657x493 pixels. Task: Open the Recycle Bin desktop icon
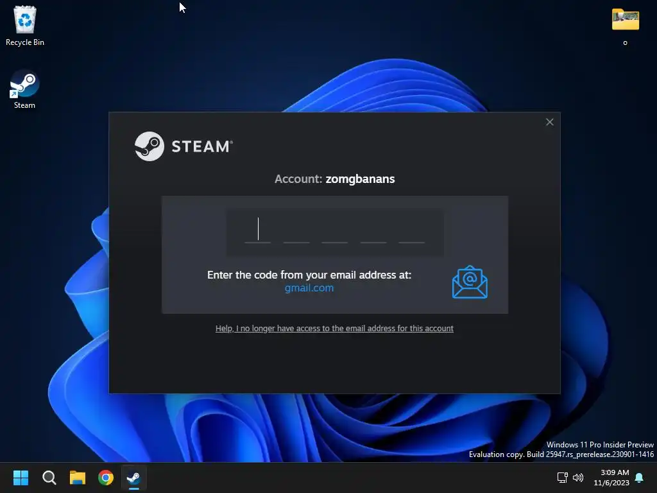(x=25, y=26)
